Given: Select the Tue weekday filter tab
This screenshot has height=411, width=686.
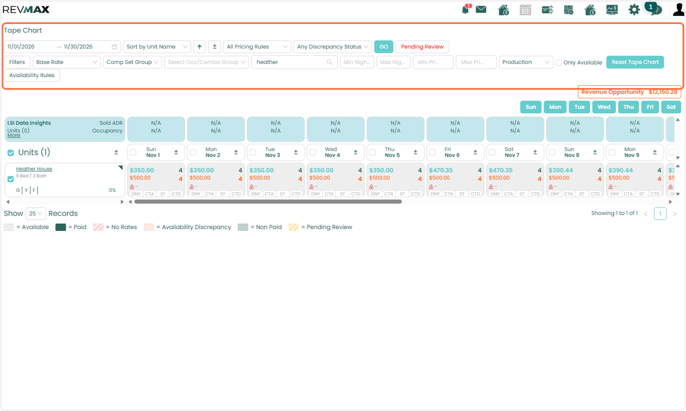Looking at the screenshot, I should tap(580, 107).
